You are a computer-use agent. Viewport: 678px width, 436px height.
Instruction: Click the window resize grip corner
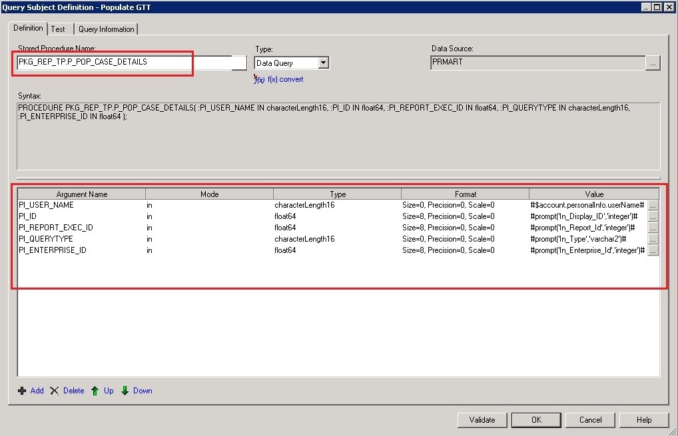click(x=673, y=432)
